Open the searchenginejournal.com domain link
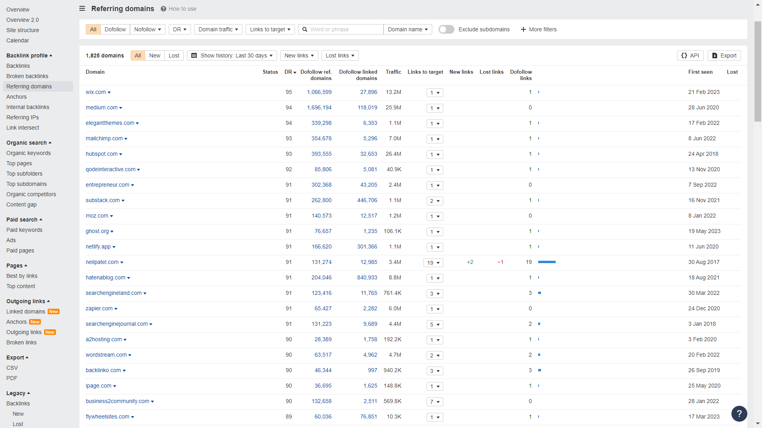762x428 pixels. click(117, 324)
